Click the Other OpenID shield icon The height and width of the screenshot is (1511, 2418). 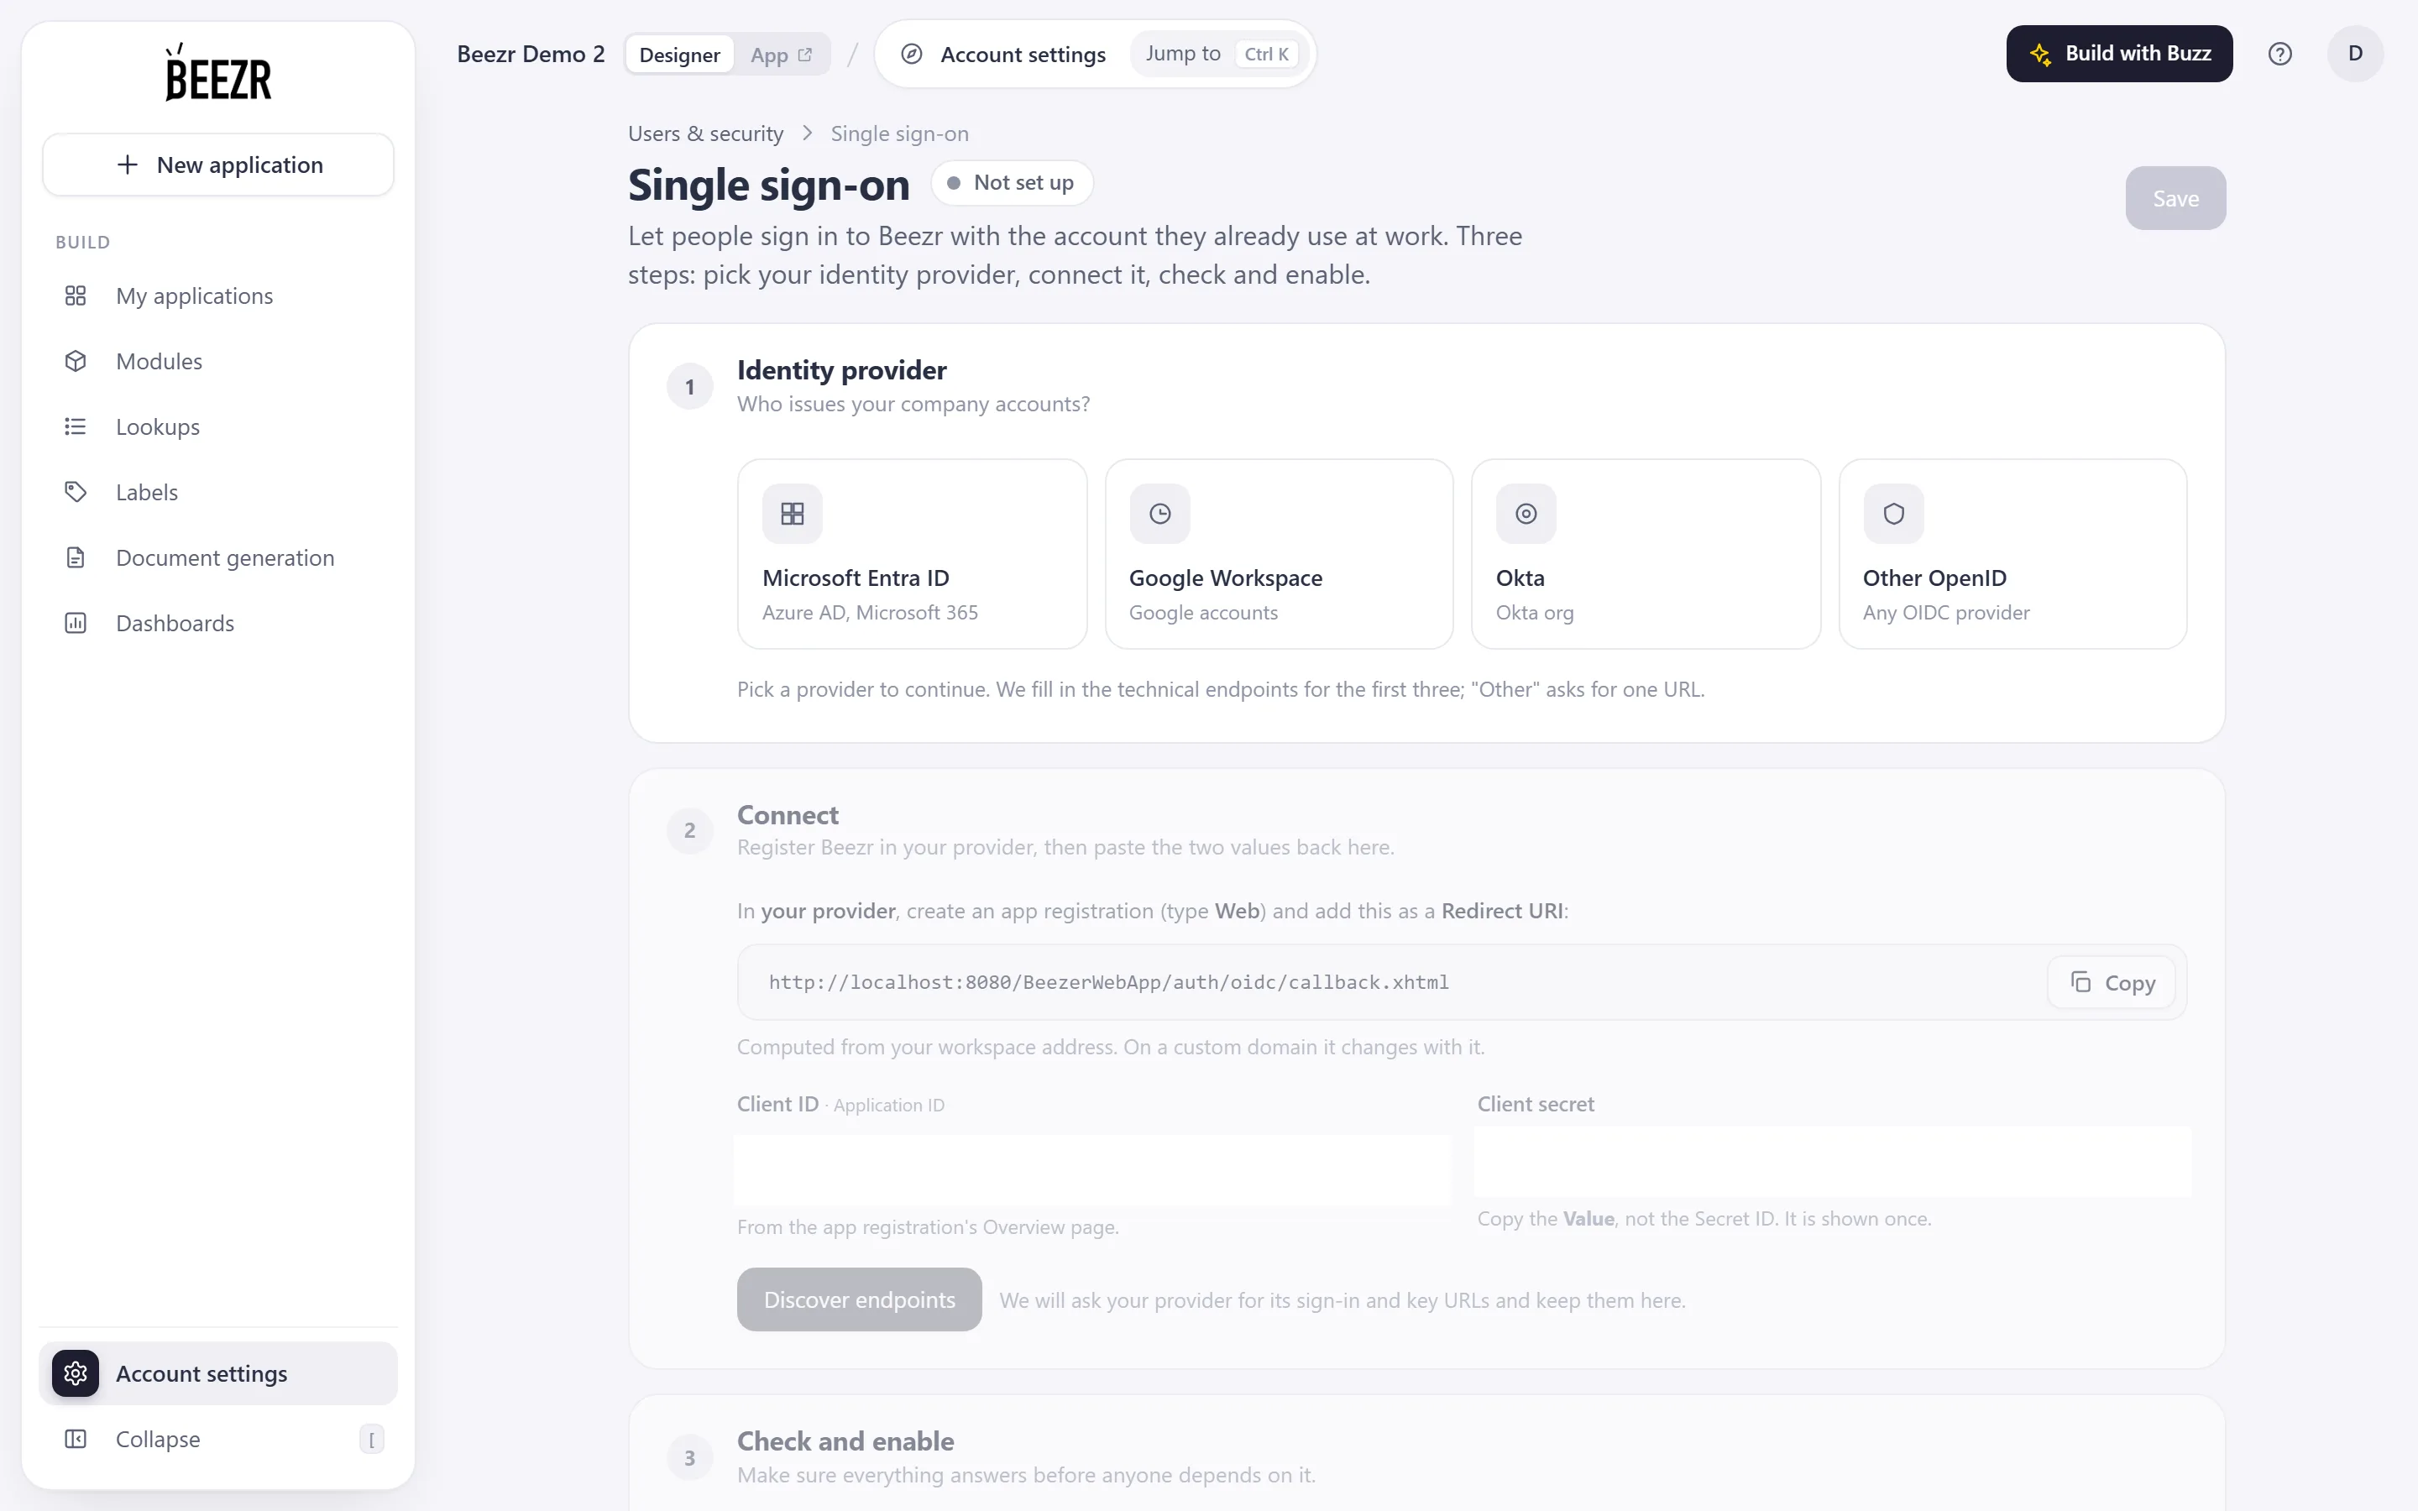(1893, 514)
